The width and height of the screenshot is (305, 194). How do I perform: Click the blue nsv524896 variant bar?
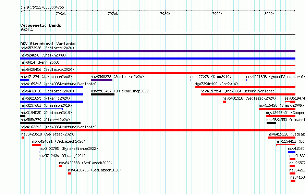pos(158,59)
